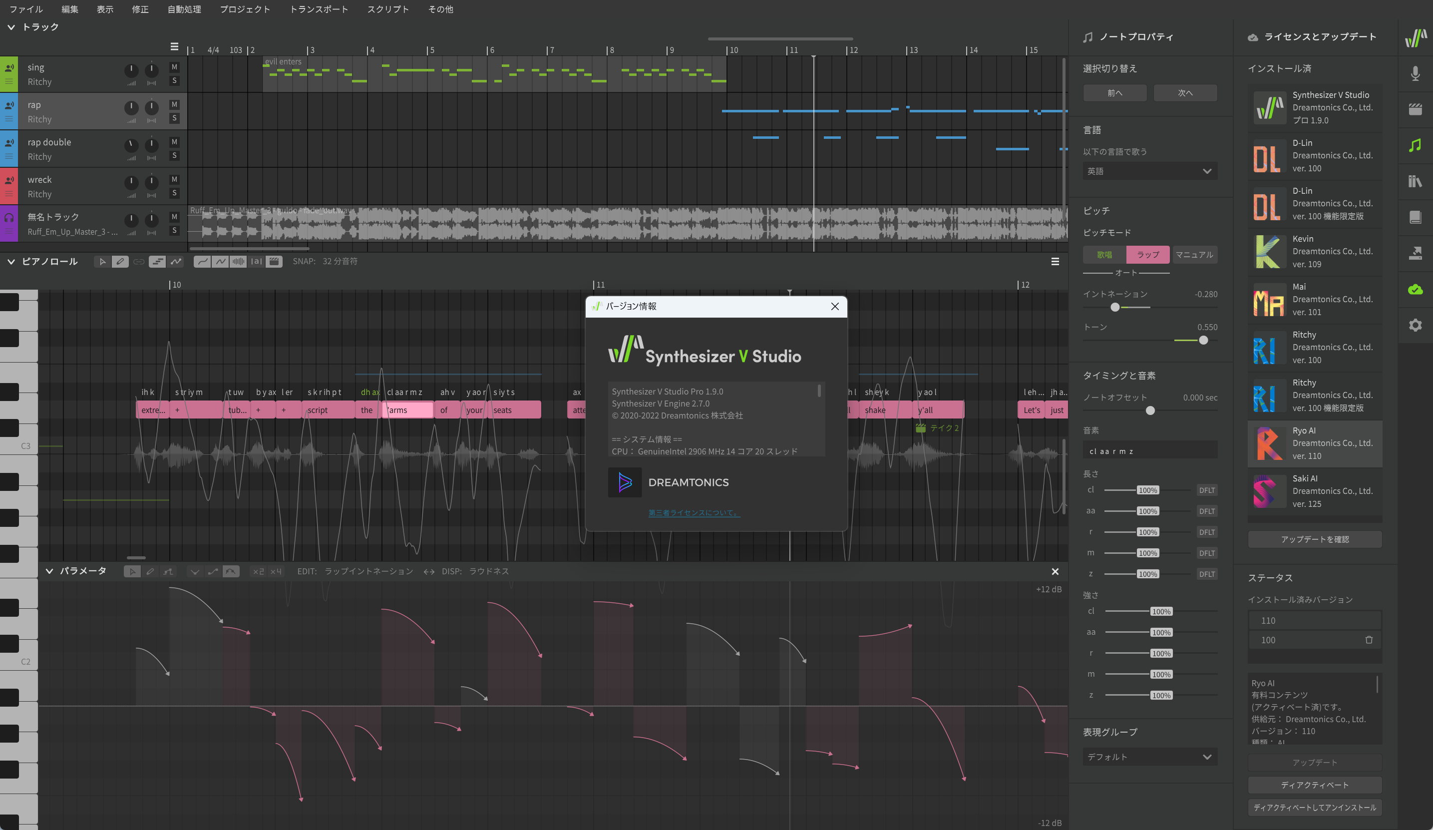The height and width of the screenshot is (830, 1433).
Task: Click アップデートを確認 button
Action: click(1315, 539)
